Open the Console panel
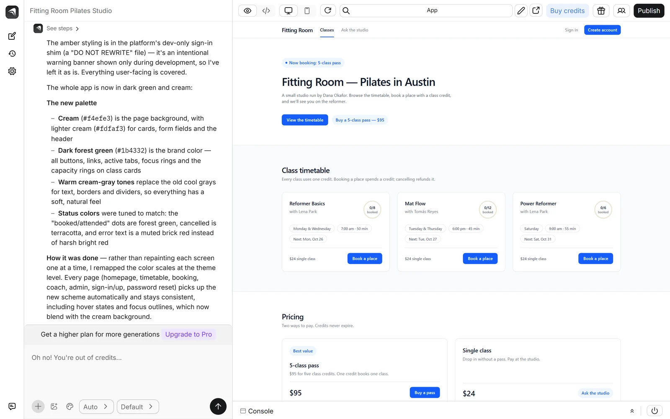Screen dimensions: 670x419 [257, 411]
